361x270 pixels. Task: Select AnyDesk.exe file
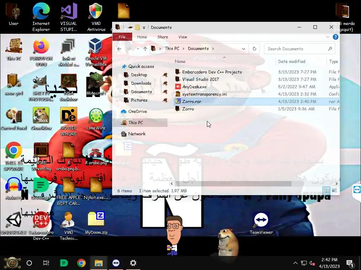194,87
